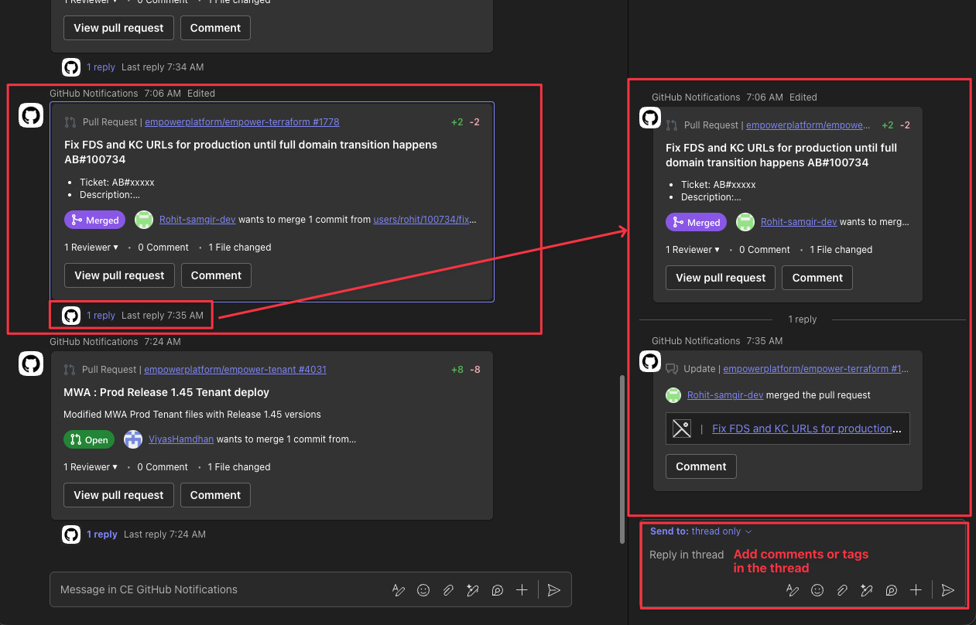Click Comment beside View pull request in thread
The image size is (976, 625).
(x=817, y=278)
